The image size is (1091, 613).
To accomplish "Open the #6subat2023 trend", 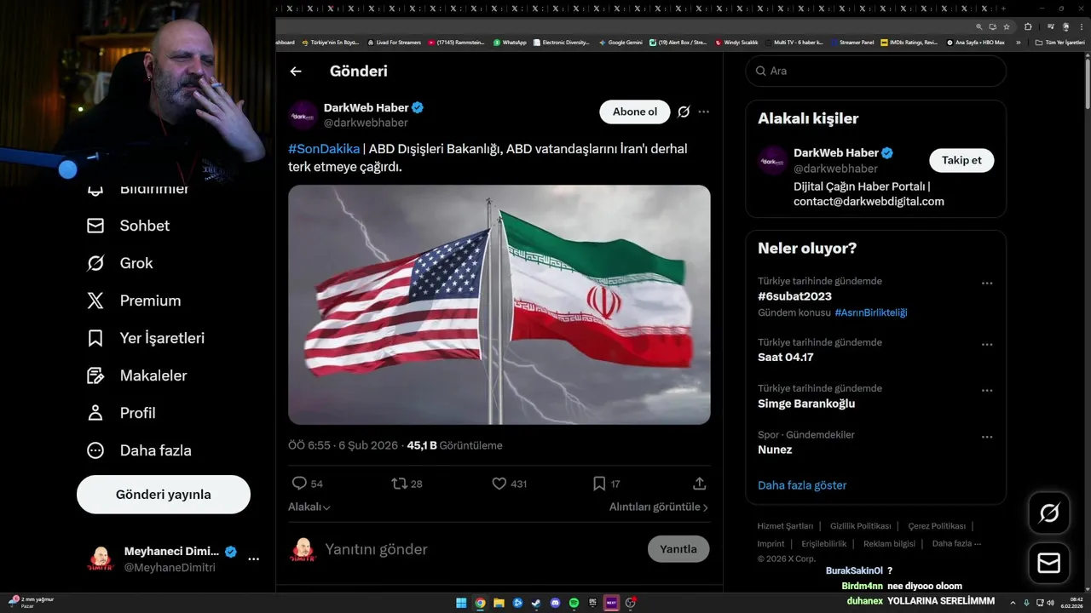I will (x=794, y=296).
